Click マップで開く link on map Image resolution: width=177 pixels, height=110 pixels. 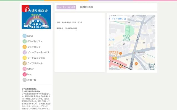point(117,19)
